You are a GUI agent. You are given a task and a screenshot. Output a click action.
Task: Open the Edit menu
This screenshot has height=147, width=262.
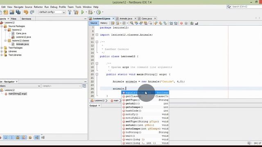click(x=4, y=7)
